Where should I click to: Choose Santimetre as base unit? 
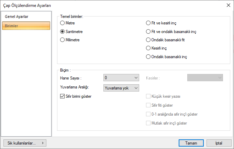coord(62,31)
